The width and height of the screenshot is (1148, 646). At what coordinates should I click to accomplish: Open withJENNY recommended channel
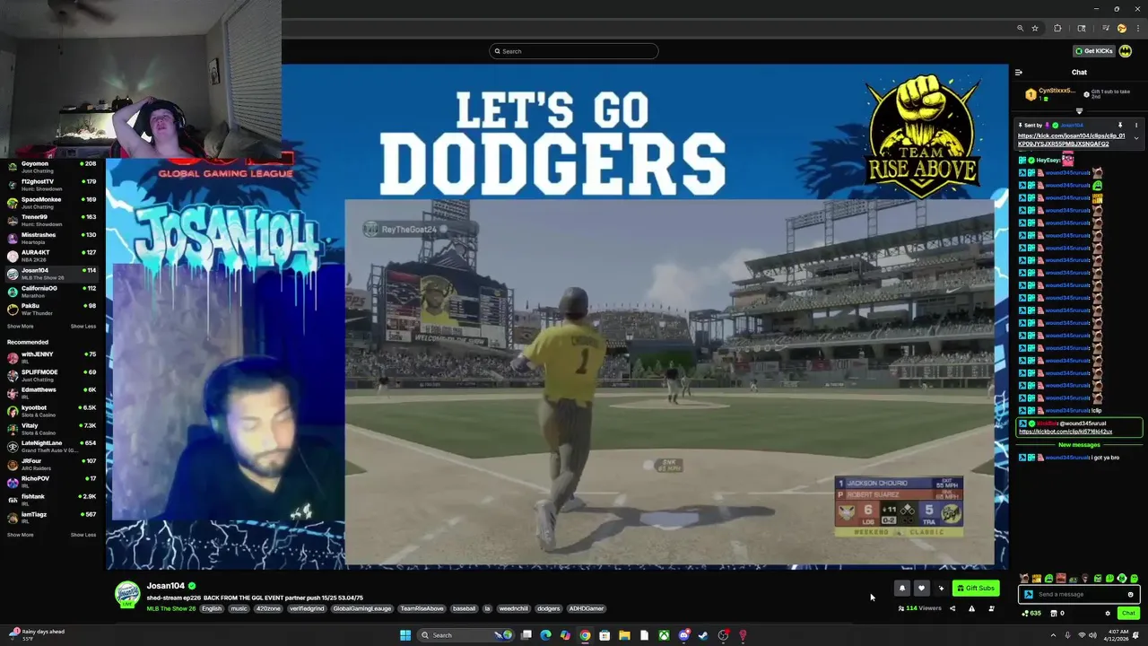click(x=52, y=357)
